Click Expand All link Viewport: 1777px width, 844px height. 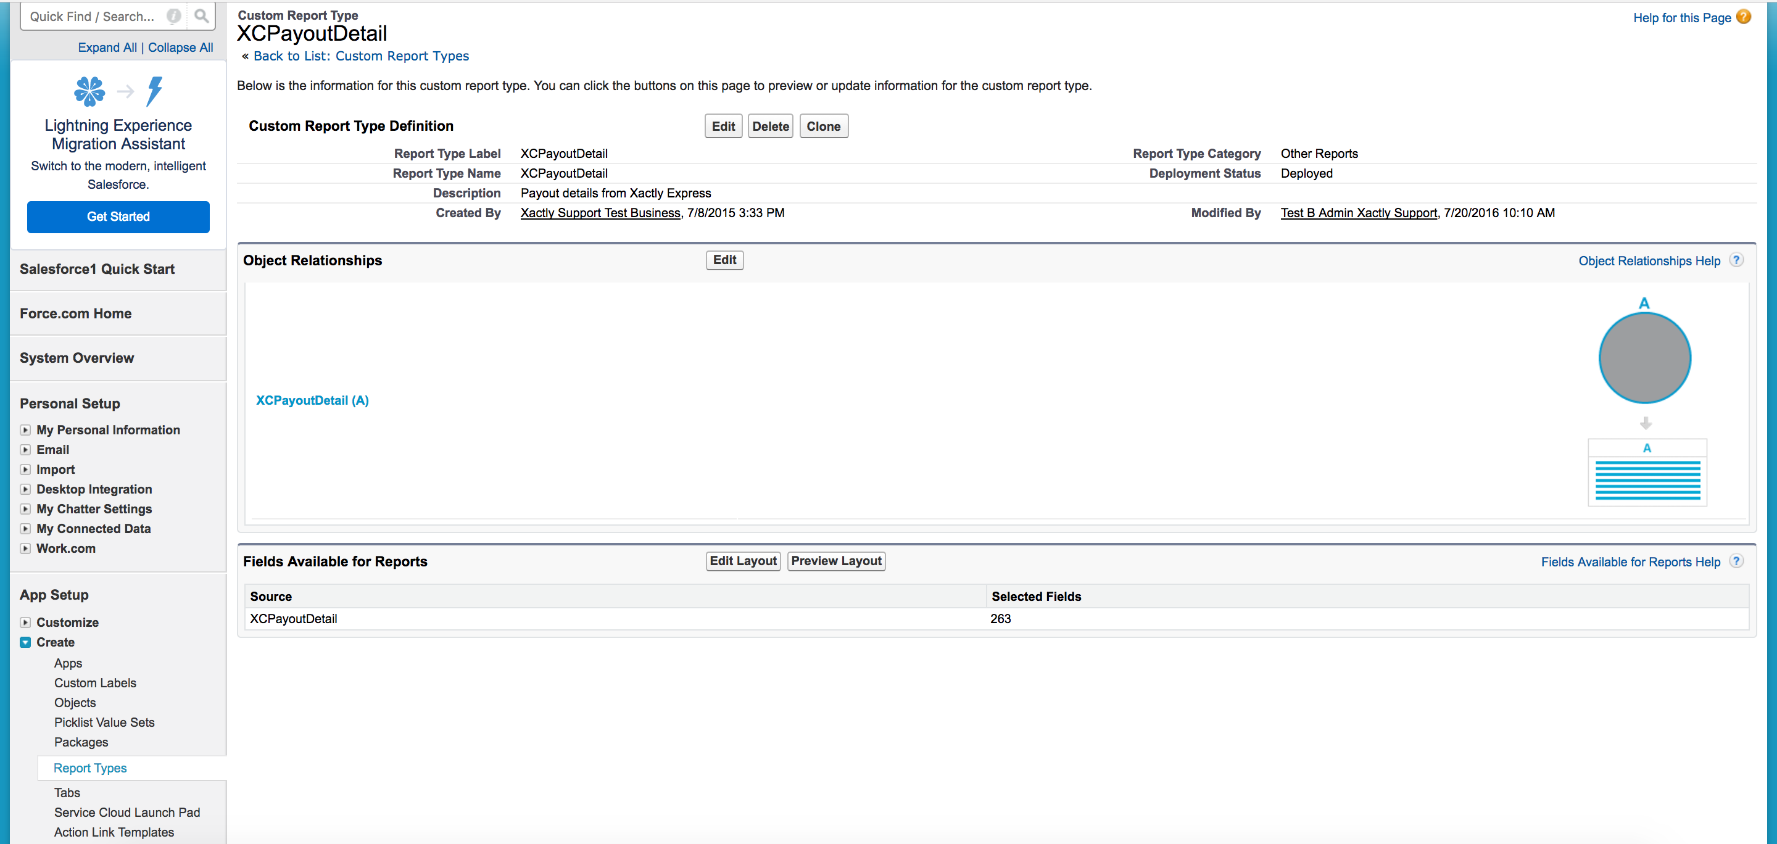[x=107, y=48]
